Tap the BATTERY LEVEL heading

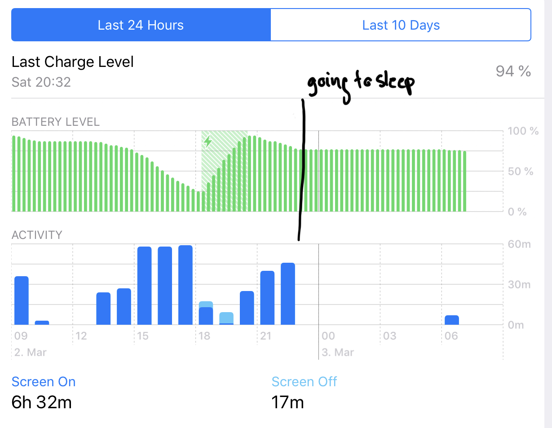point(56,122)
